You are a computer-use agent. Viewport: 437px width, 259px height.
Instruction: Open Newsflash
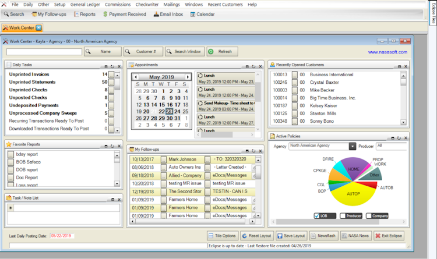pyautogui.click(x=323, y=236)
